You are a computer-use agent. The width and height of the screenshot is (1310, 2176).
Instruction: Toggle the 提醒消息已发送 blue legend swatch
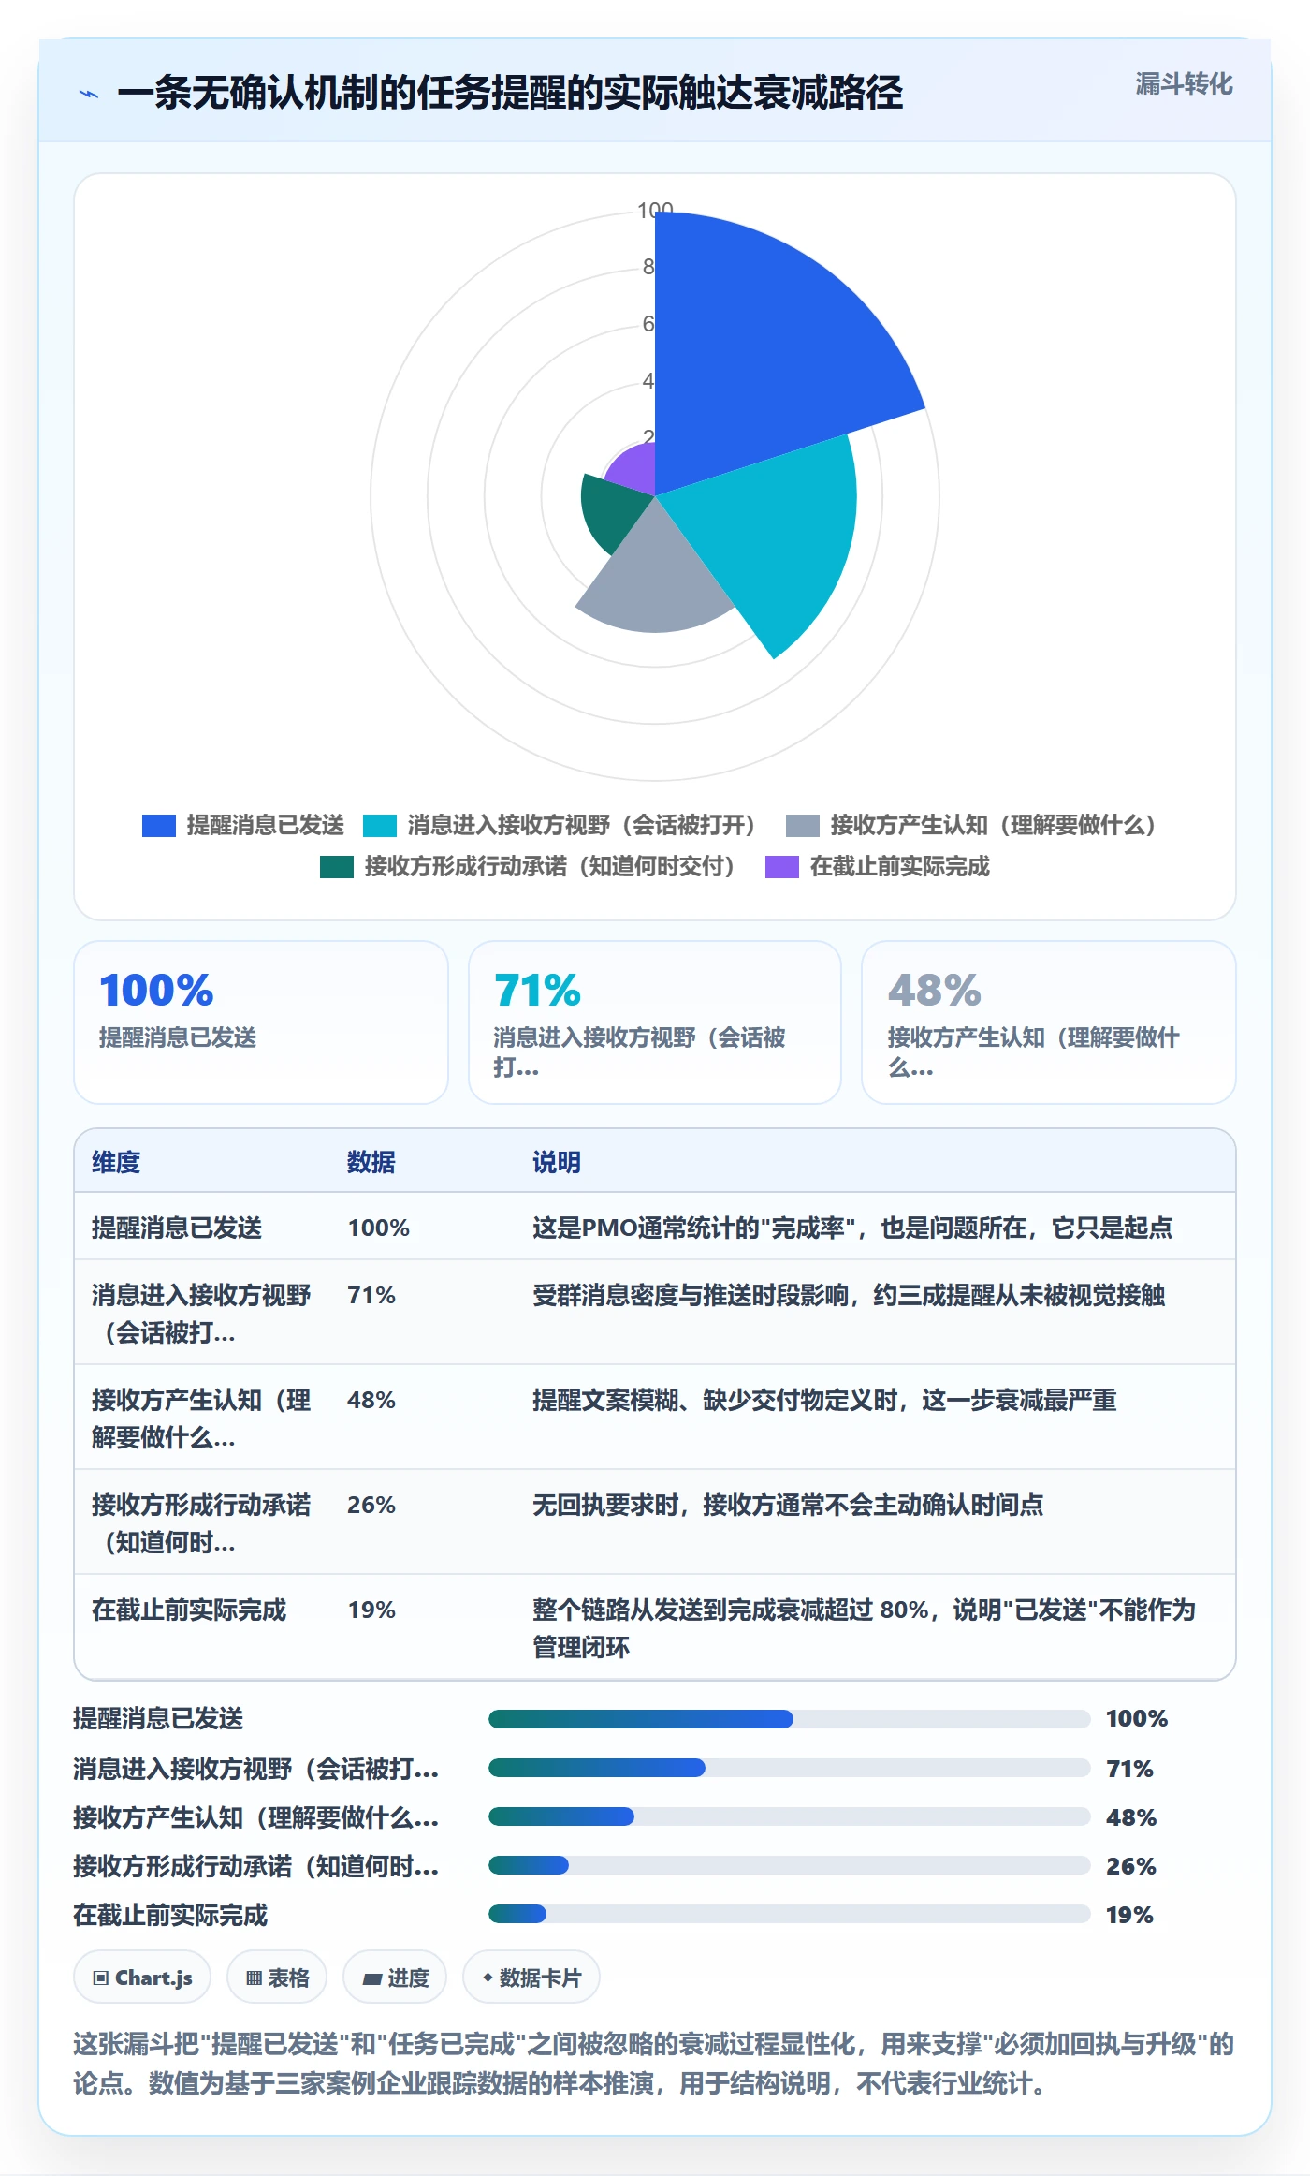(158, 826)
